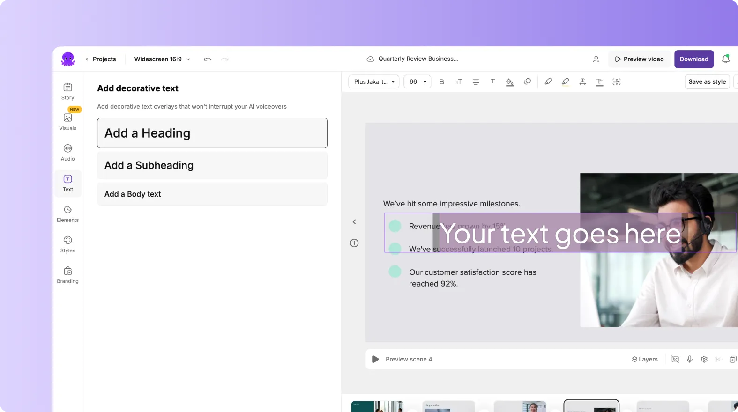The width and height of the screenshot is (738, 412).
Task: Click the undo arrow
Action: [208, 59]
